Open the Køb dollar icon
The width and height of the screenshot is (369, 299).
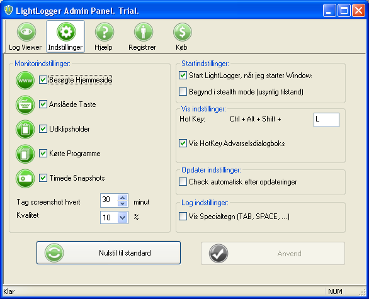(x=182, y=32)
